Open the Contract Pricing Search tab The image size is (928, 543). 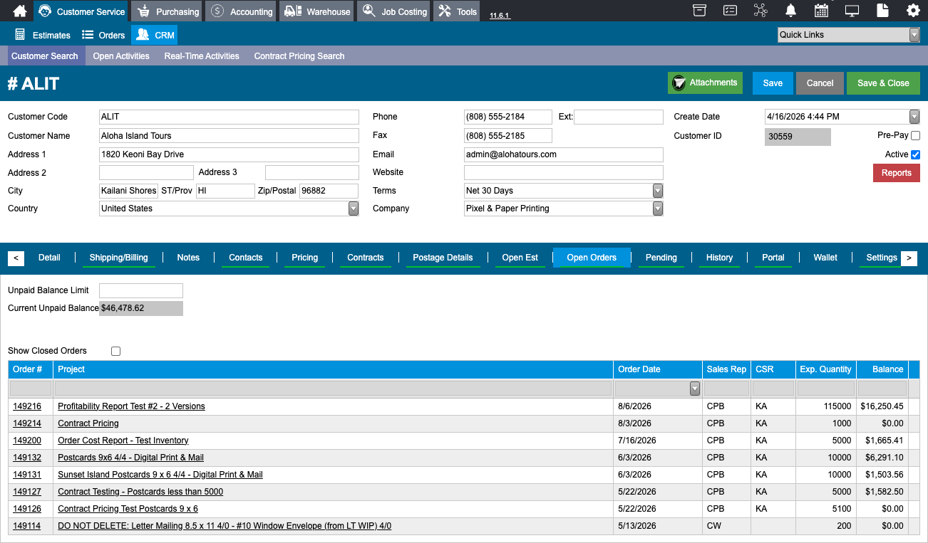tap(299, 56)
